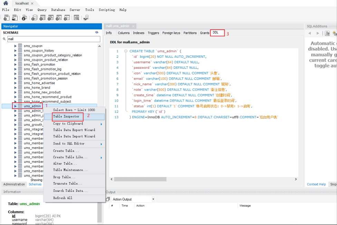This screenshot has height=225, width=337.
Task: Expand the sms_flash_promotion table node
Action: pos(15,64)
